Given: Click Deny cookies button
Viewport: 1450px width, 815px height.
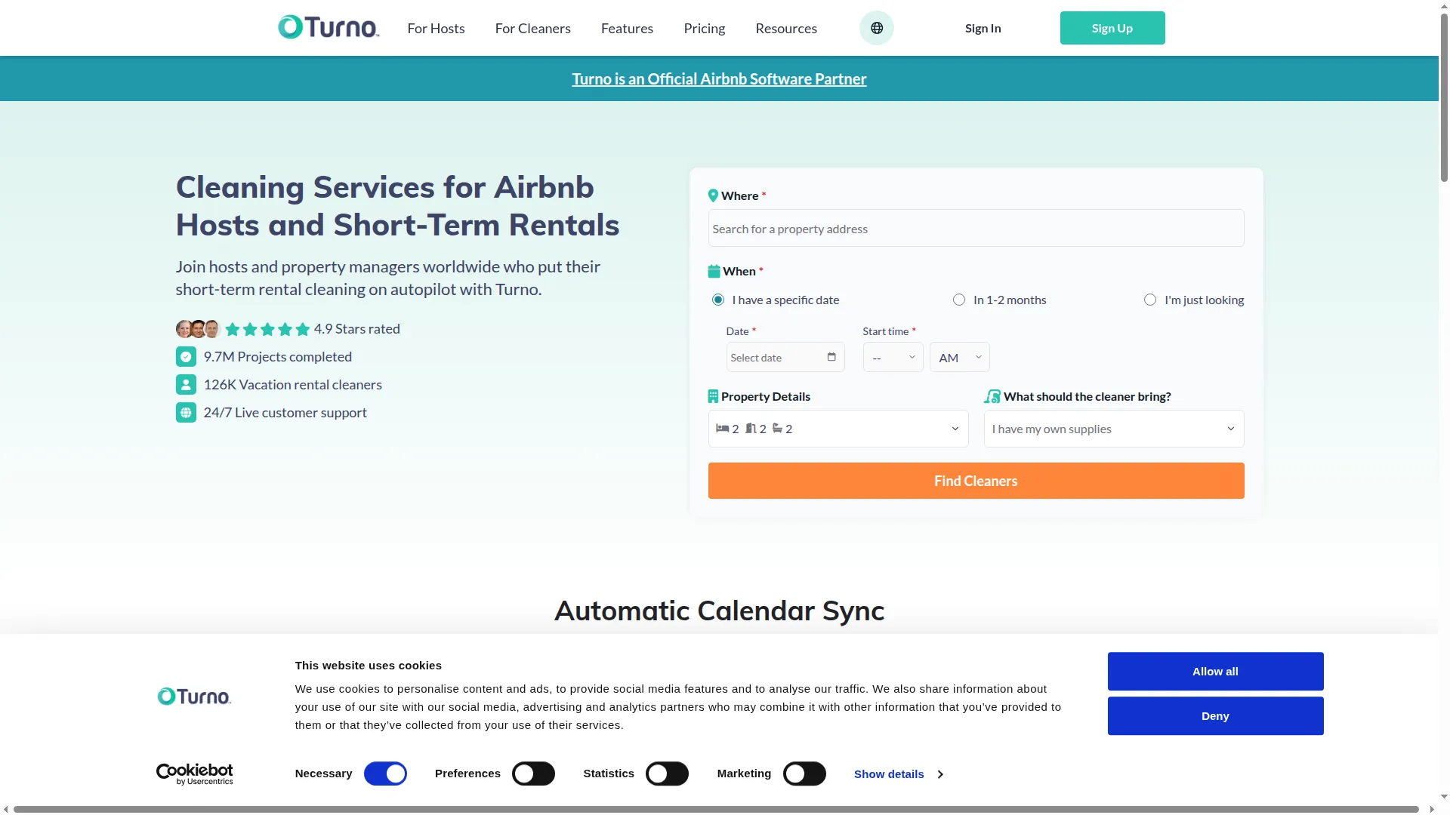Looking at the screenshot, I should click(x=1215, y=716).
